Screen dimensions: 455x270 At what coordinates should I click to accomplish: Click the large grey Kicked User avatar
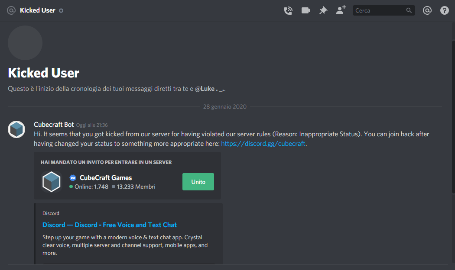[x=25, y=43]
